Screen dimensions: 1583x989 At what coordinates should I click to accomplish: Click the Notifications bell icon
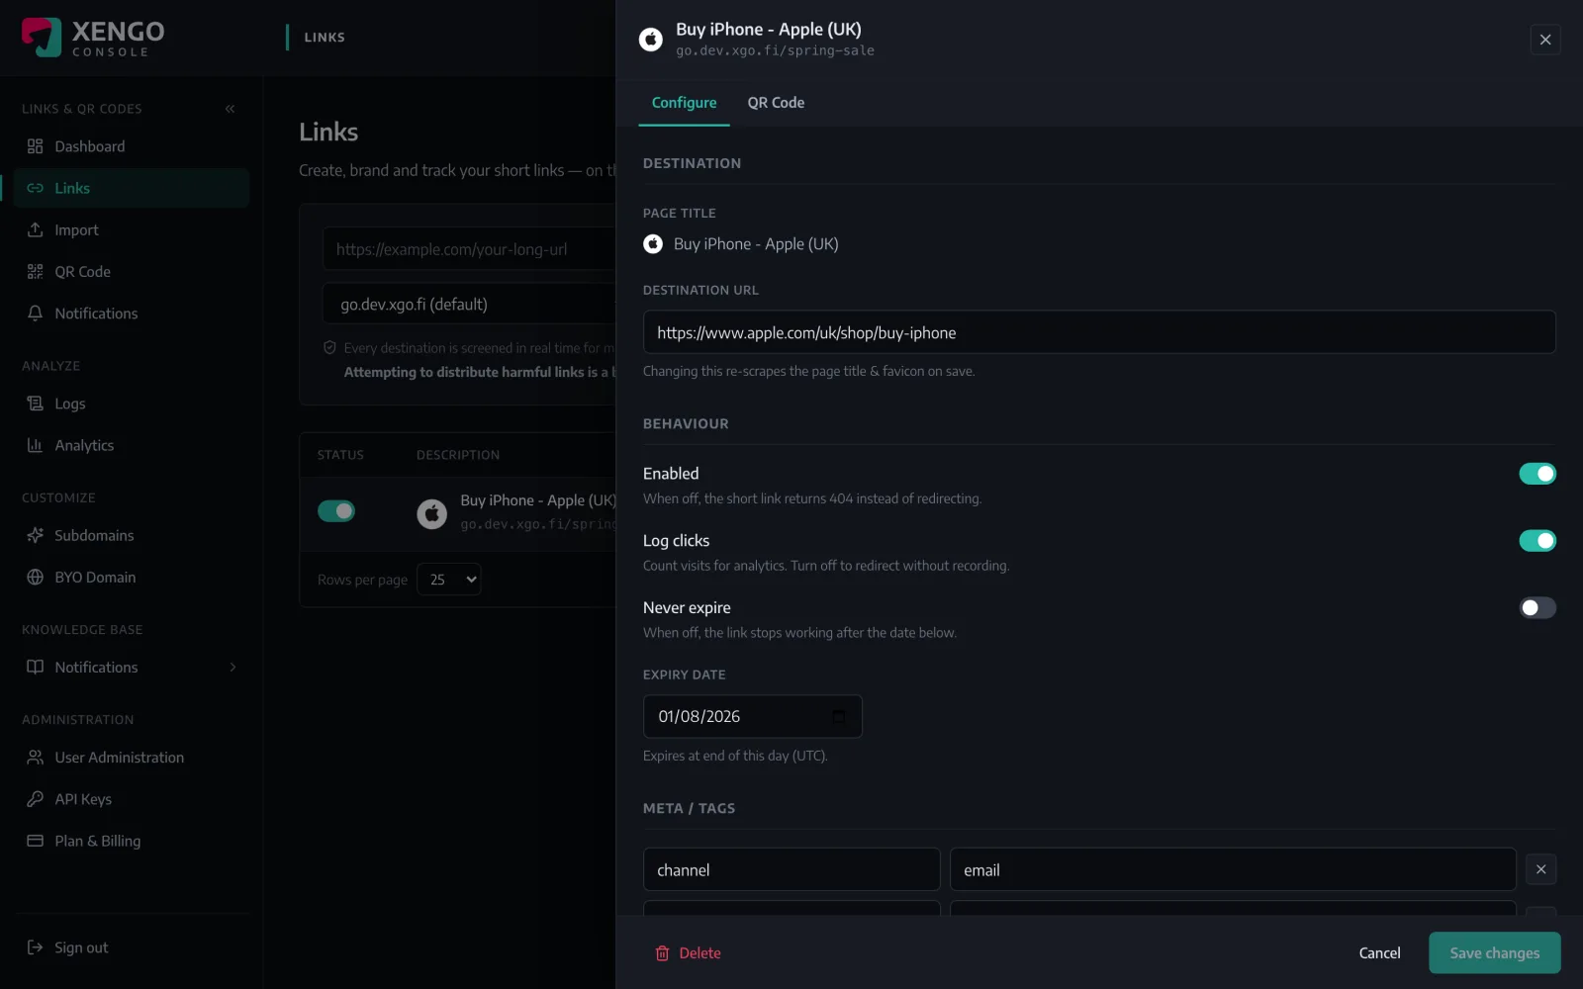pos(36,314)
